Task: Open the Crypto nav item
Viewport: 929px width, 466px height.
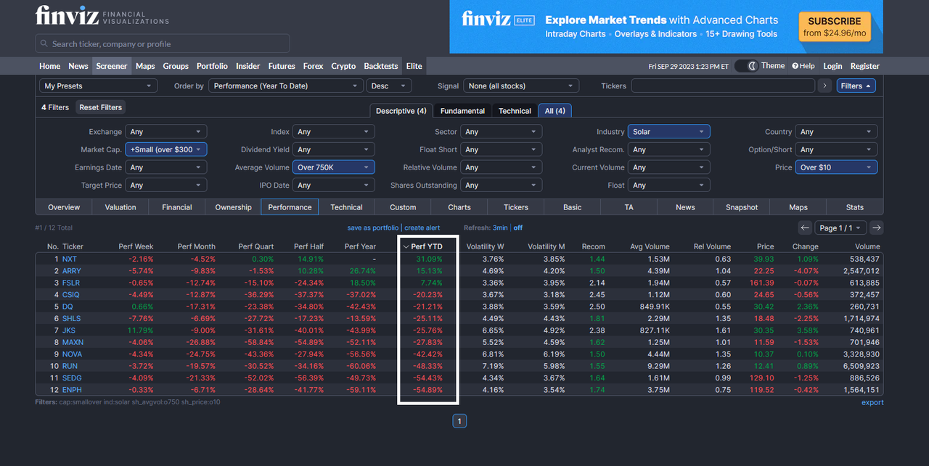Action: pos(343,66)
